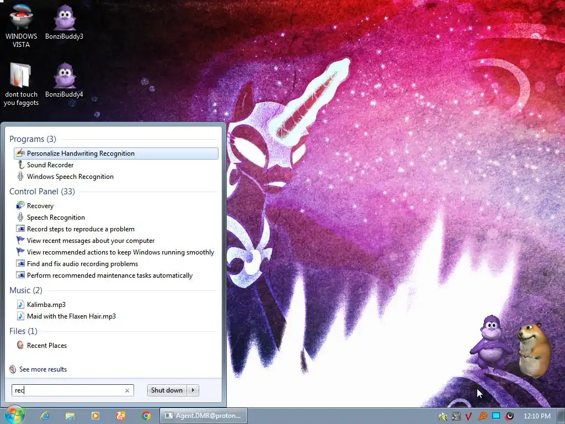Click the Windows Start orb
Viewport: 565px width, 424px height.
pos(14,415)
